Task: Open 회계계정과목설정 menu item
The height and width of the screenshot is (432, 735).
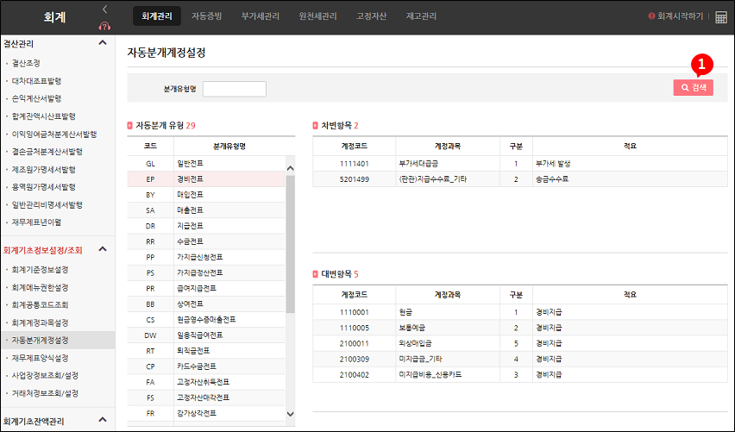Action: (x=40, y=323)
